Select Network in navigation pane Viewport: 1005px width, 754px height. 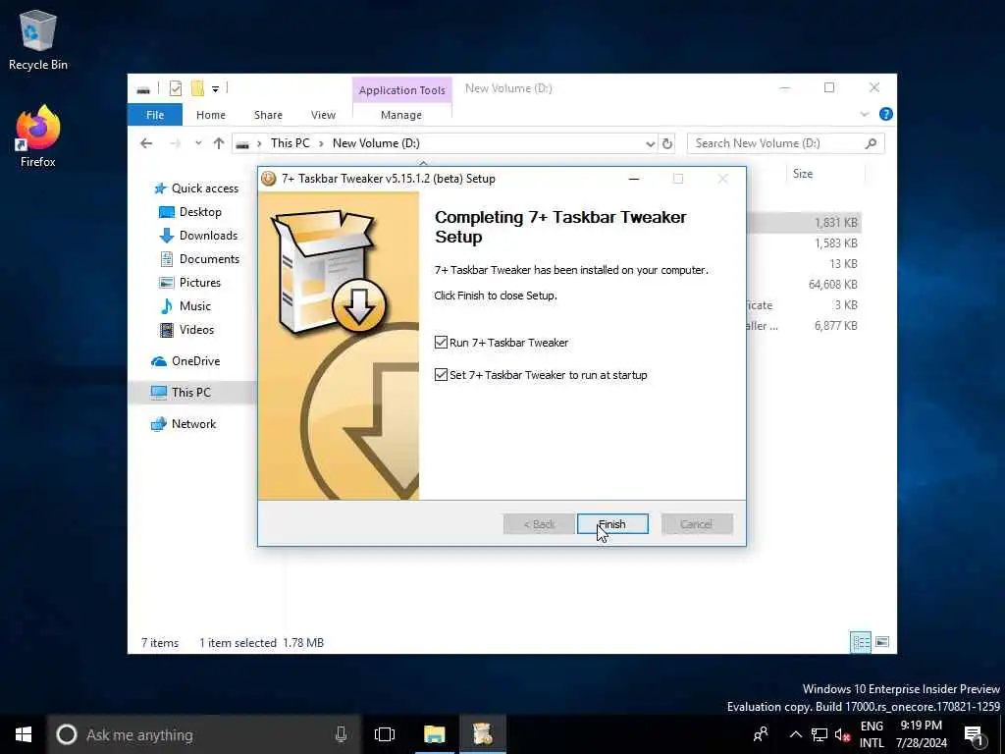193,424
